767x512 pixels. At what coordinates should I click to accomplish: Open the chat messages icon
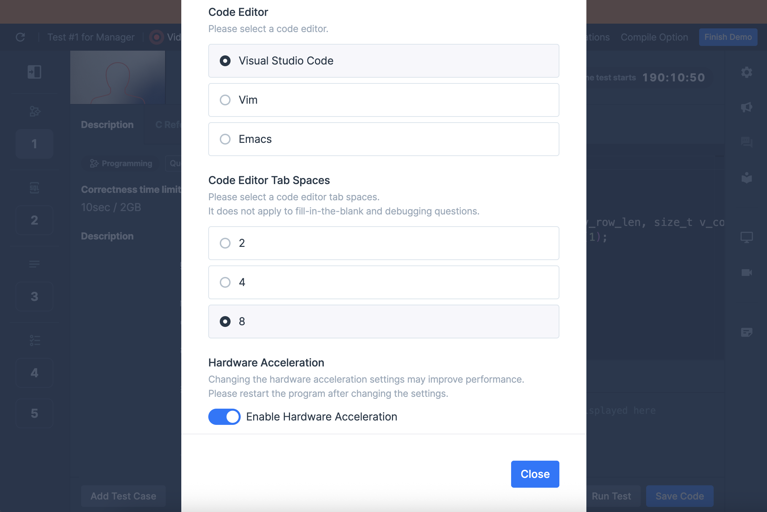[746, 142]
